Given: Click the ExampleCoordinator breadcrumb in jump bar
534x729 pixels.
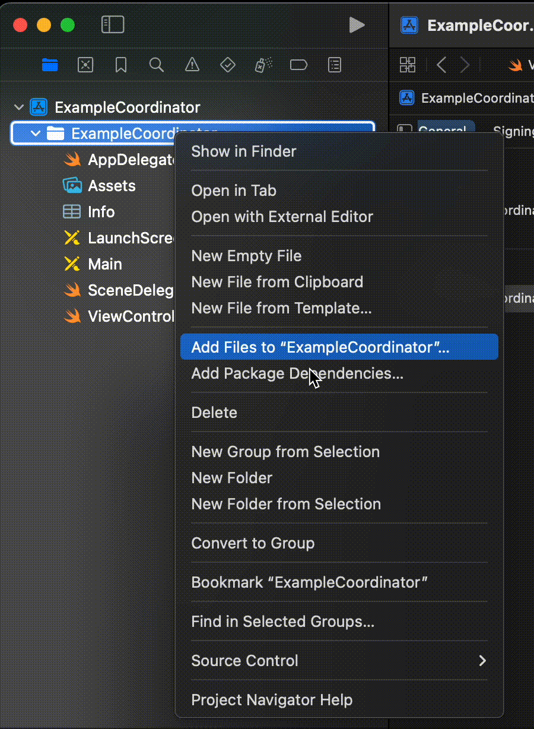Looking at the screenshot, I should [468, 98].
